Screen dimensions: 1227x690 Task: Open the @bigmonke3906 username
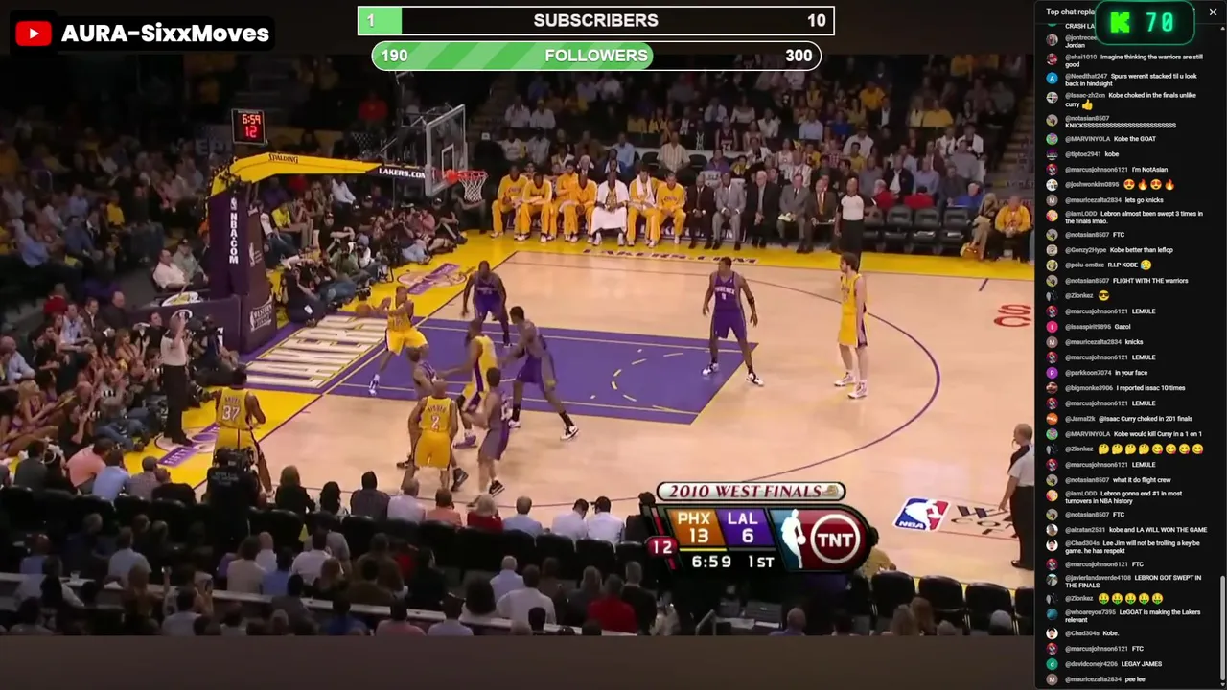coord(1088,388)
